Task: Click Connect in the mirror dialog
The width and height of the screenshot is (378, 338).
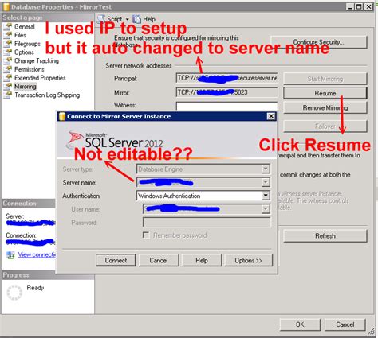Action: 116,260
